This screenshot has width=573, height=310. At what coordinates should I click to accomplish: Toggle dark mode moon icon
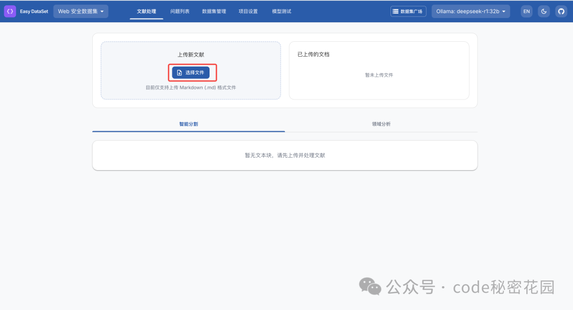pos(544,11)
